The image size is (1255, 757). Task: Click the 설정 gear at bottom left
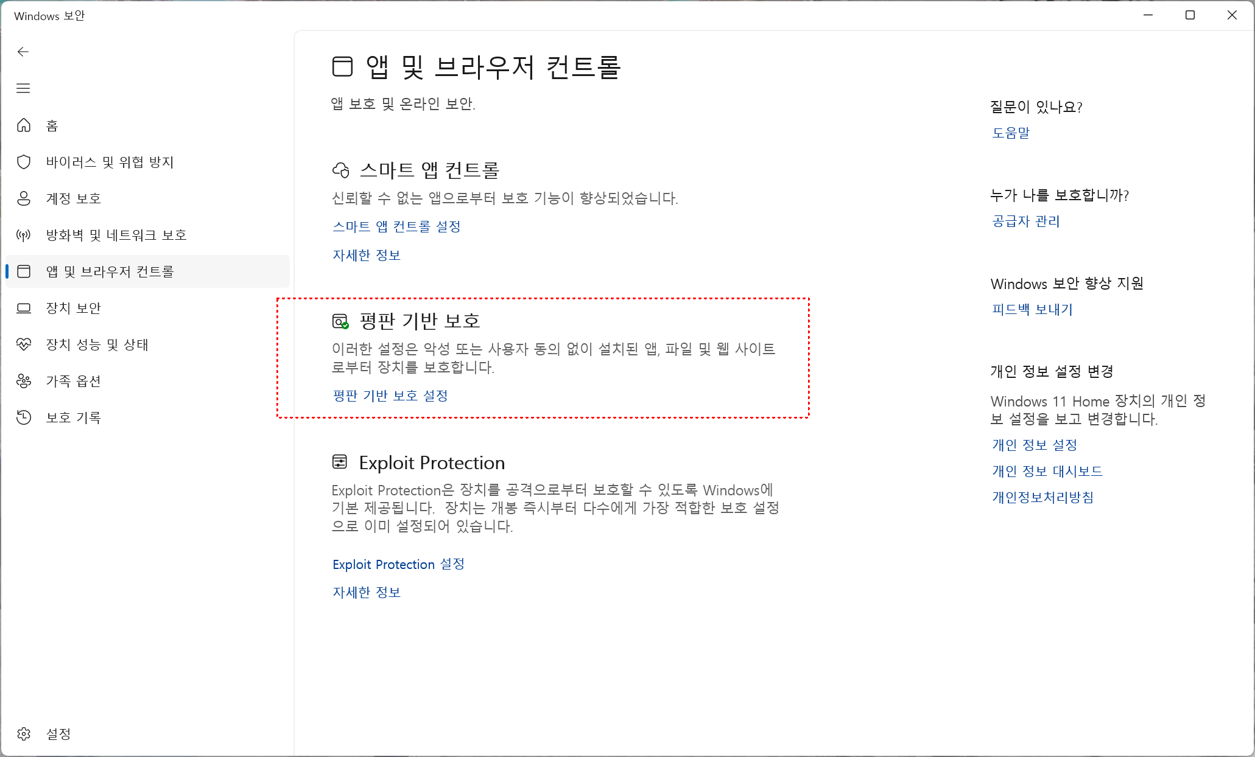click(24, 734)
